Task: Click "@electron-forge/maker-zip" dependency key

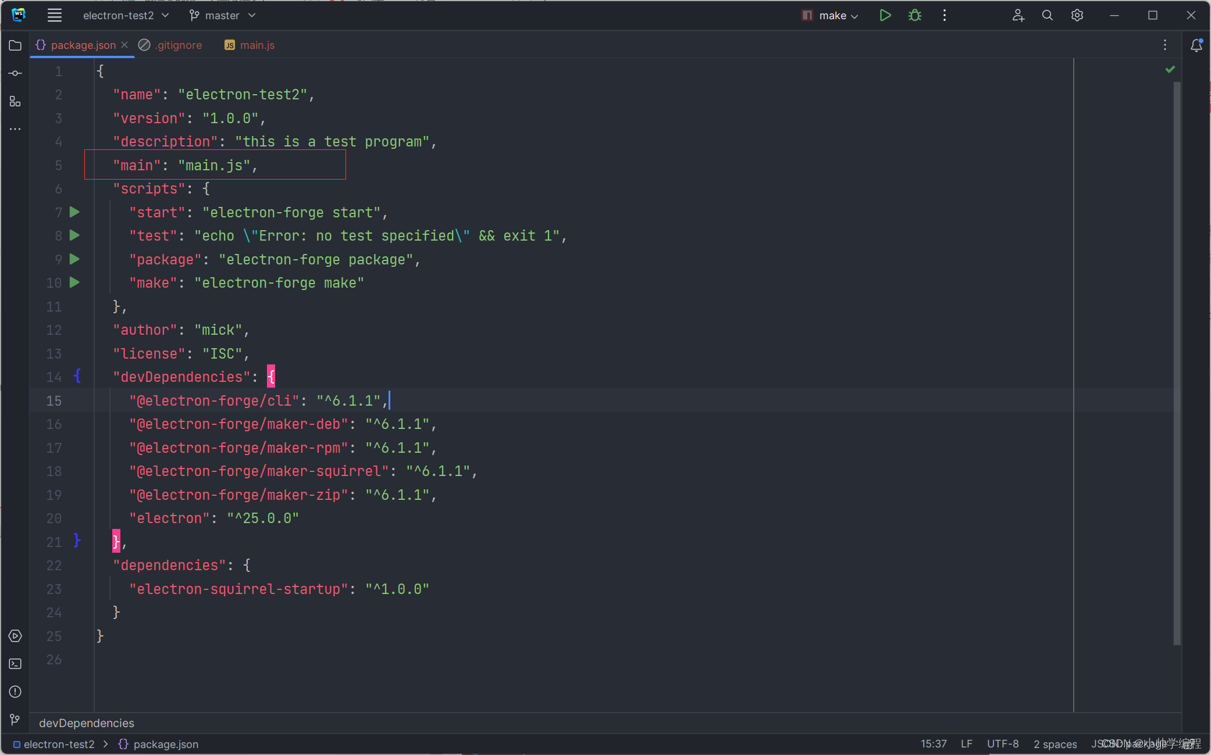Action: [x=238, y=495]
